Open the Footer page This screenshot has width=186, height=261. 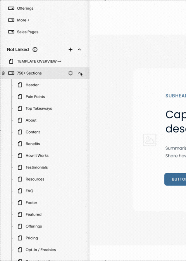[31, 203]
